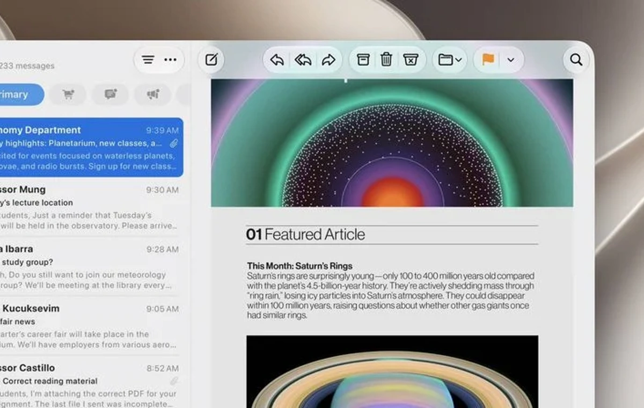
Task: Click the concentric rings header image
Action: click(x=392, y=143)
